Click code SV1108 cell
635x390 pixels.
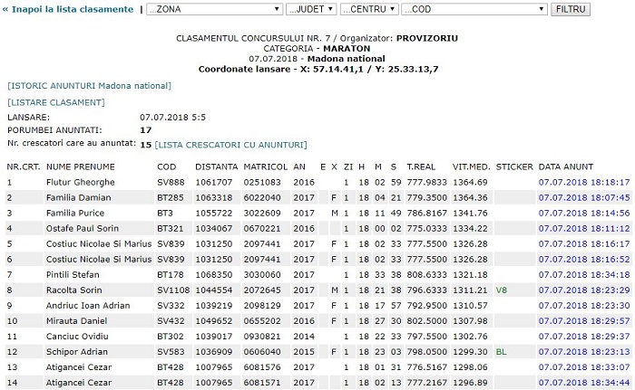pyautogui.click(x=173, y=290)
